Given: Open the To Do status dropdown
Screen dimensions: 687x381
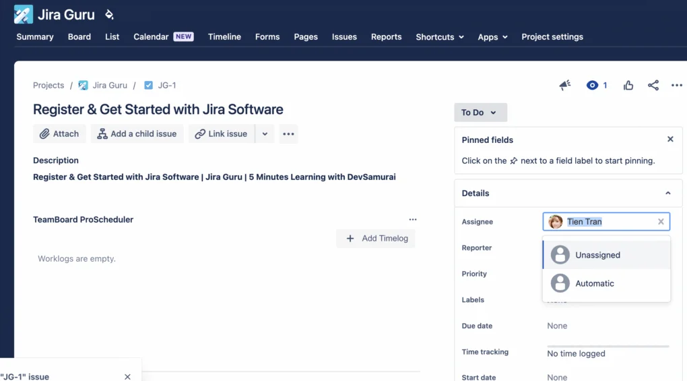Looking at the screenshot, I should click(x=480, y=113).
